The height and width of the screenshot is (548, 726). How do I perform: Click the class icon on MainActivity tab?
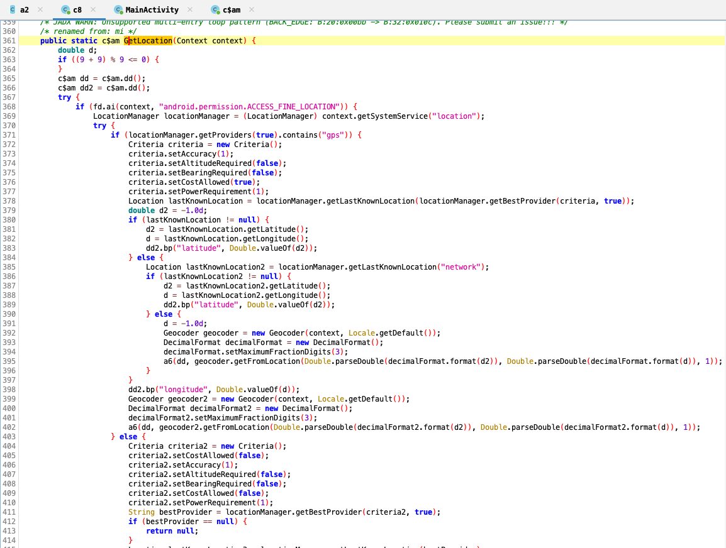coord(118,9)
